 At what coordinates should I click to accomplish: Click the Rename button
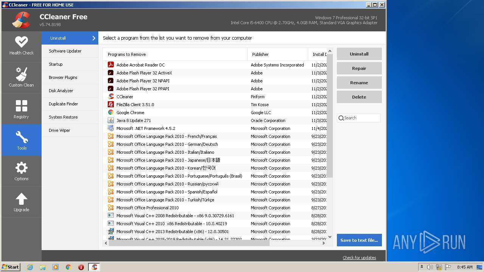tap(359, 83)
